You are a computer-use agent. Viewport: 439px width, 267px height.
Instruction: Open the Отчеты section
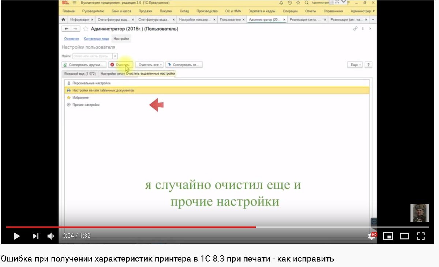pos(310,11)
